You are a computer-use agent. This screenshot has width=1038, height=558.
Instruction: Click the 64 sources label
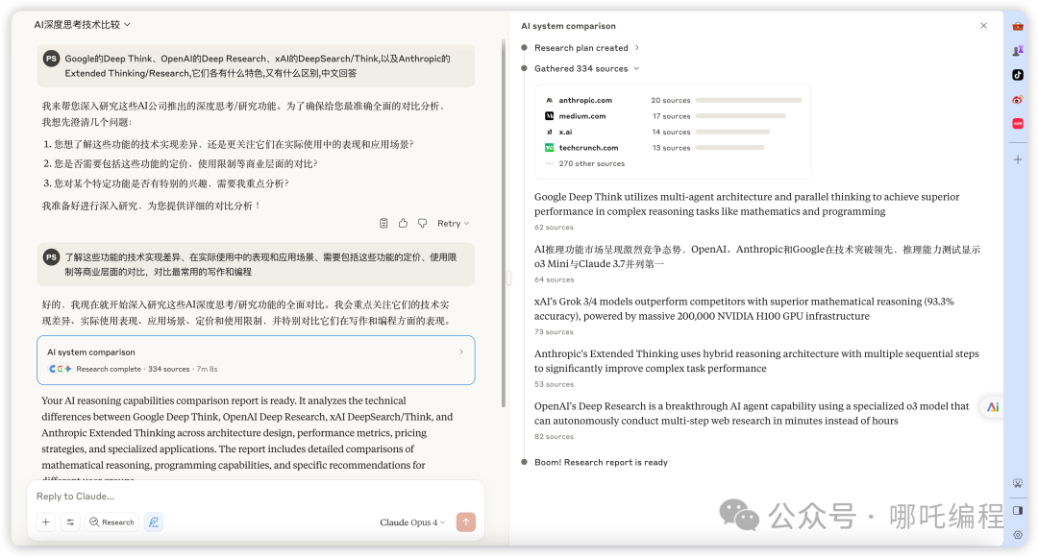click(x=555, y=279)
